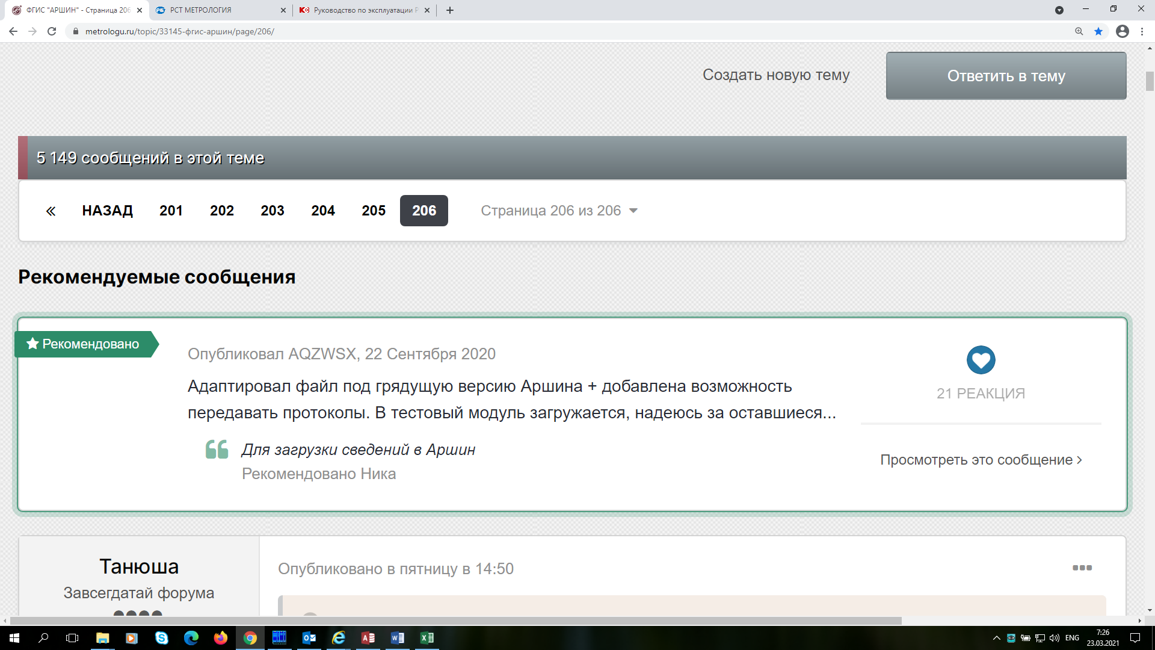1155x650 pixels.
Task: Open Excel from the taskbar
Action: tap(427, 638)
